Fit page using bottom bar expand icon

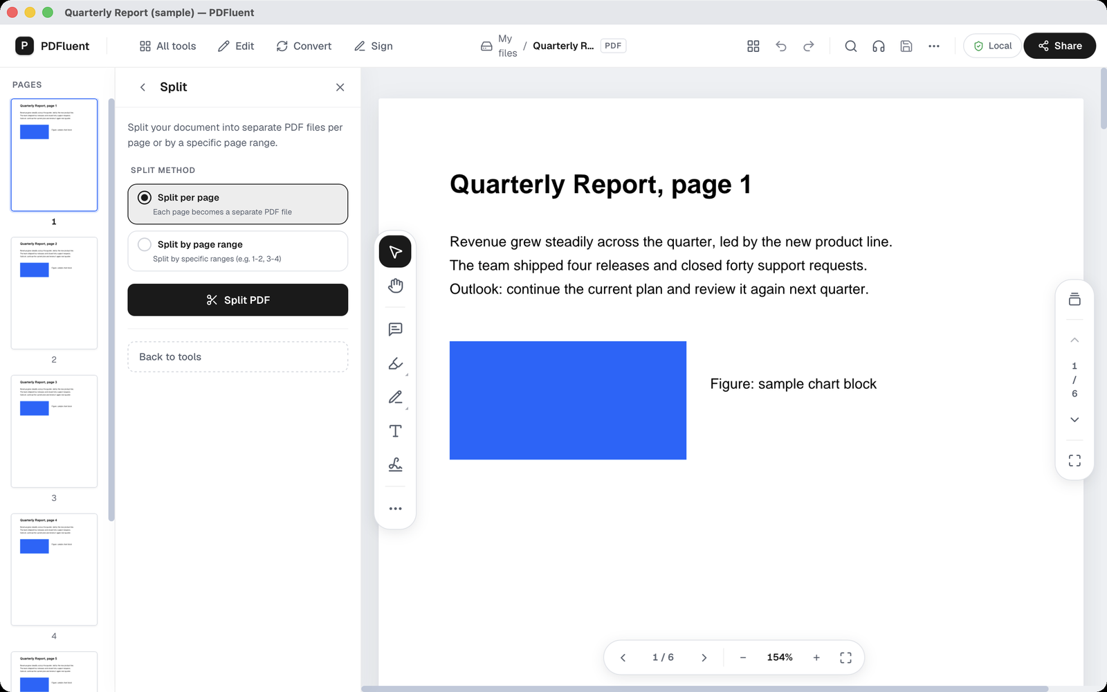(845, 657)
